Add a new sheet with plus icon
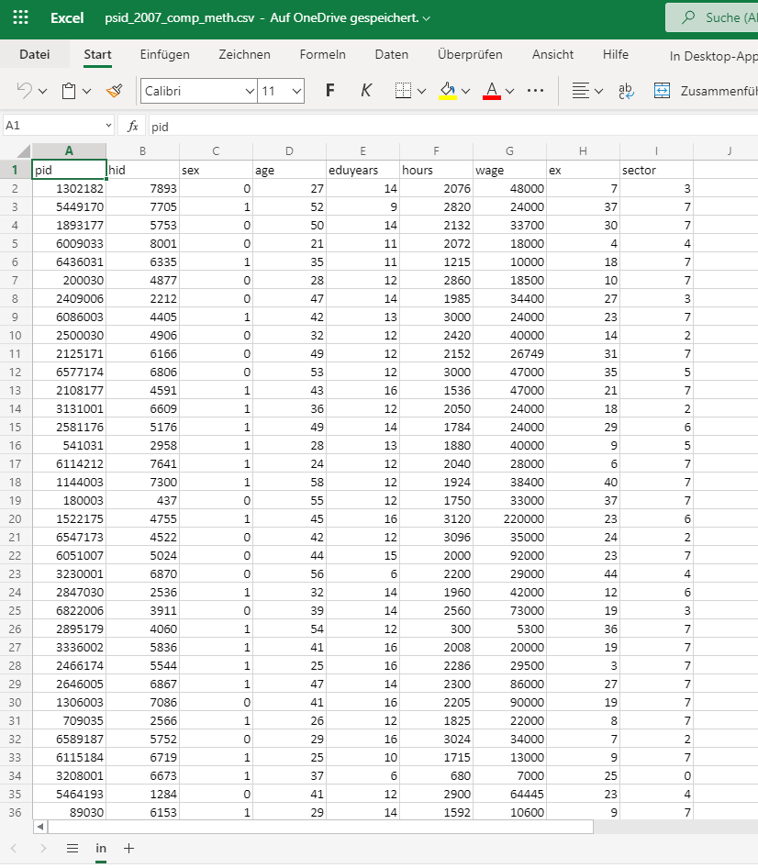Screen dimensions: 758x868 (128, 849)
